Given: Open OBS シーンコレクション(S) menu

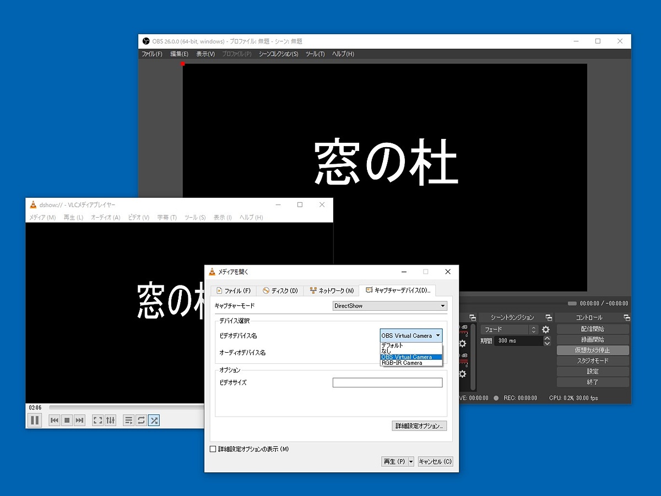Looking at the screenshot, I should point(278,54).
